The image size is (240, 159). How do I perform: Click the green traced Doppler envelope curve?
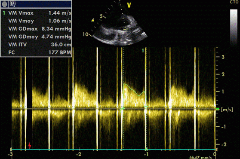coord(134,90)
